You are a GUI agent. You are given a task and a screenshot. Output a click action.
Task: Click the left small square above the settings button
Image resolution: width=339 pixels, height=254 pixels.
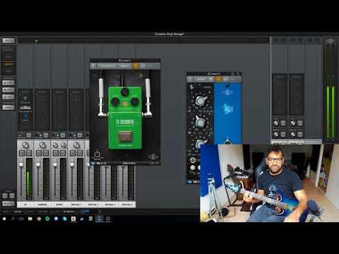coord(5,195)
